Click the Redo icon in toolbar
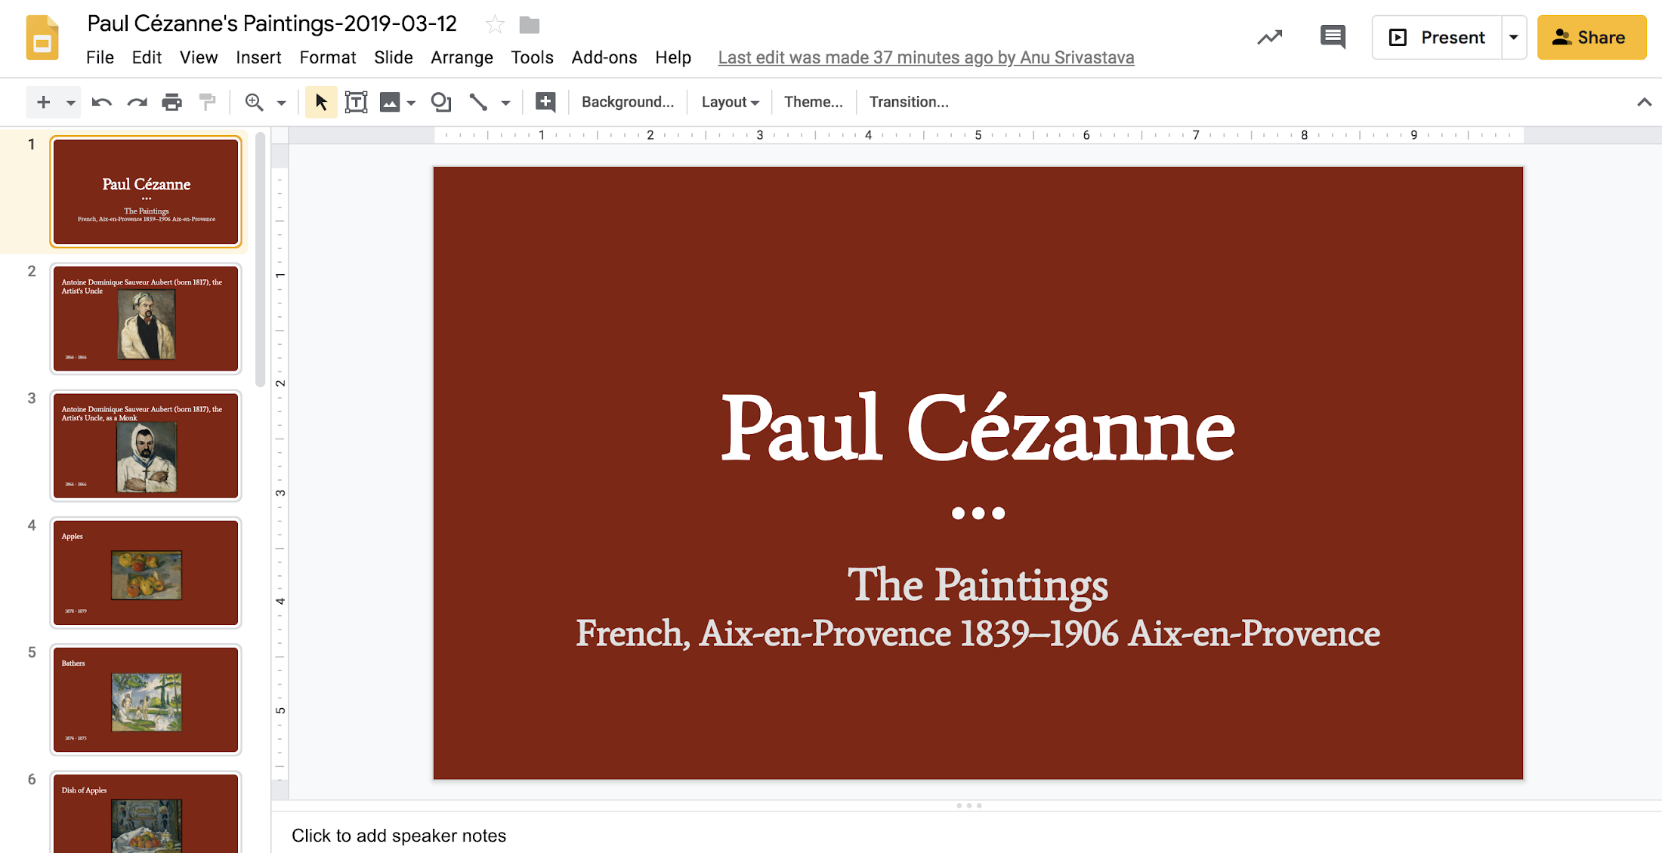1662x853 pixels. point(135,101)
